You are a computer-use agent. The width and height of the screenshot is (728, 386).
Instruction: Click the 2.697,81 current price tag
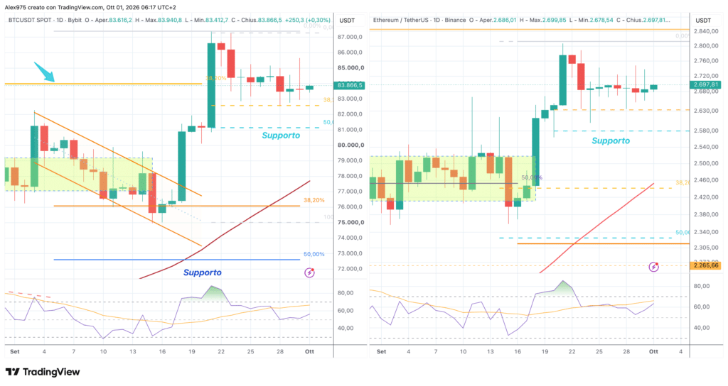tap(706, 84)
